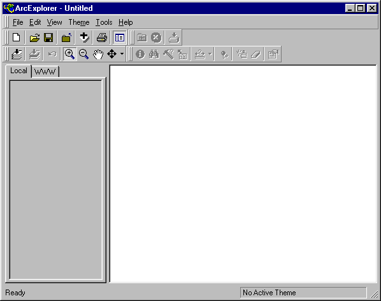Save project using the floppy disk icon
The width and height of the screenshot is (381, 301).
[x=48, y=38]
